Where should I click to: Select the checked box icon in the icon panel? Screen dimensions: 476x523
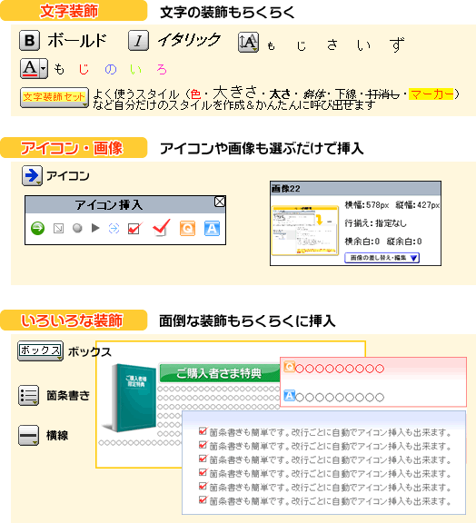click(x=135, y=228)
